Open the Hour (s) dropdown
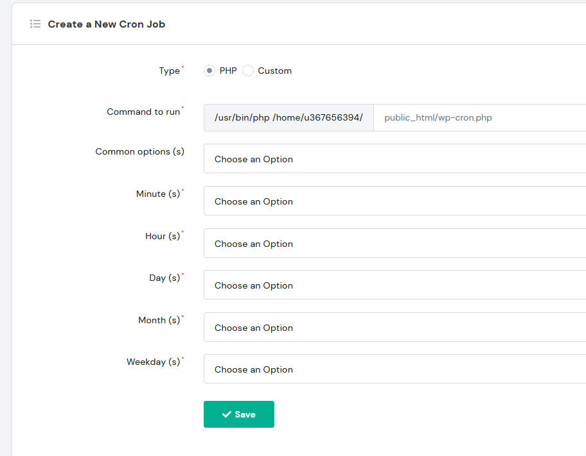Screen dimensions: 586x456 (395, 243)
